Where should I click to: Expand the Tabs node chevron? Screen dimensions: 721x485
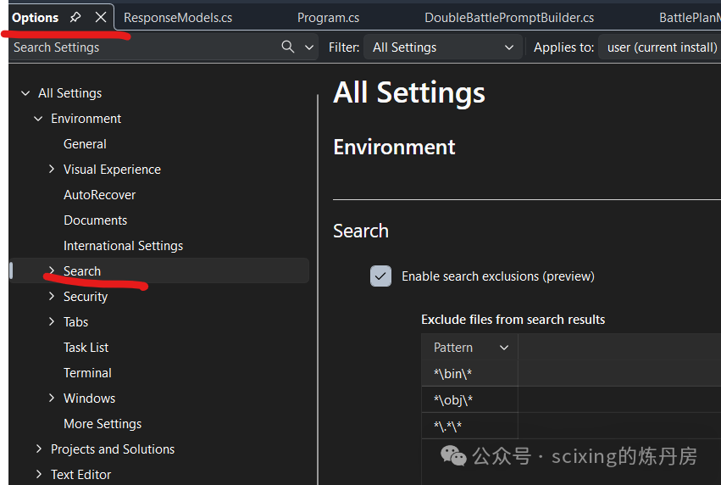point(52,321)
